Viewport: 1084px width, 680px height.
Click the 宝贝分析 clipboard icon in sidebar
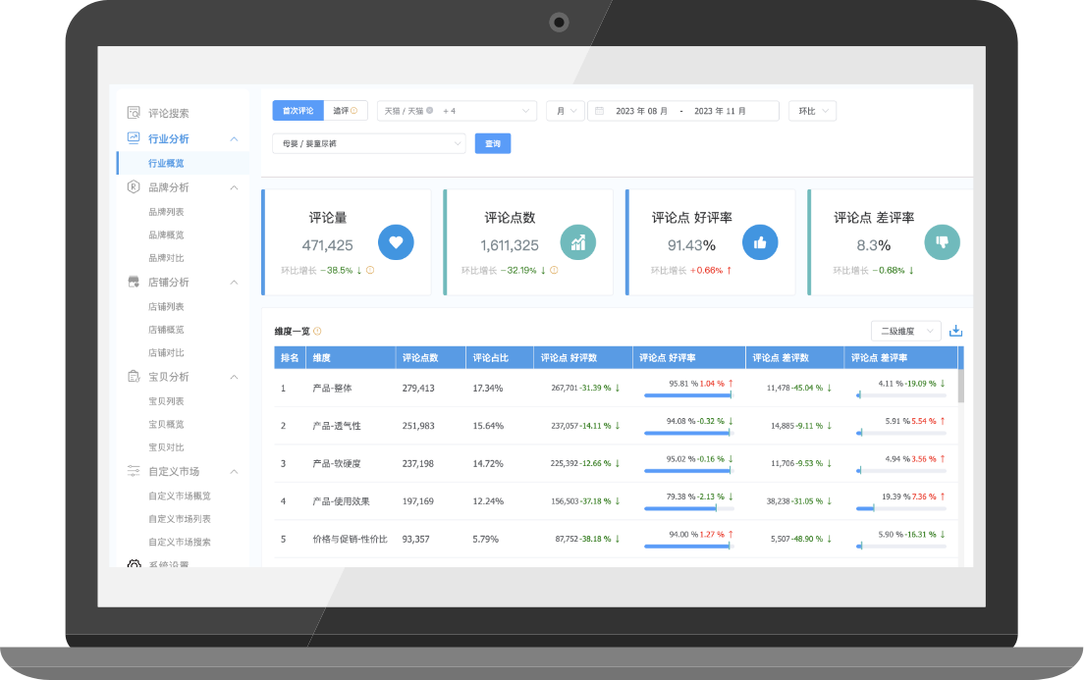point(134,377)
